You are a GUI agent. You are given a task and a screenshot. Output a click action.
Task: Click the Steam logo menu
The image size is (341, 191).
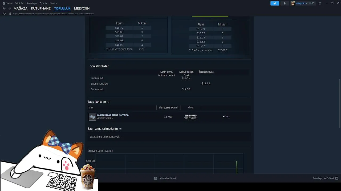7,3
